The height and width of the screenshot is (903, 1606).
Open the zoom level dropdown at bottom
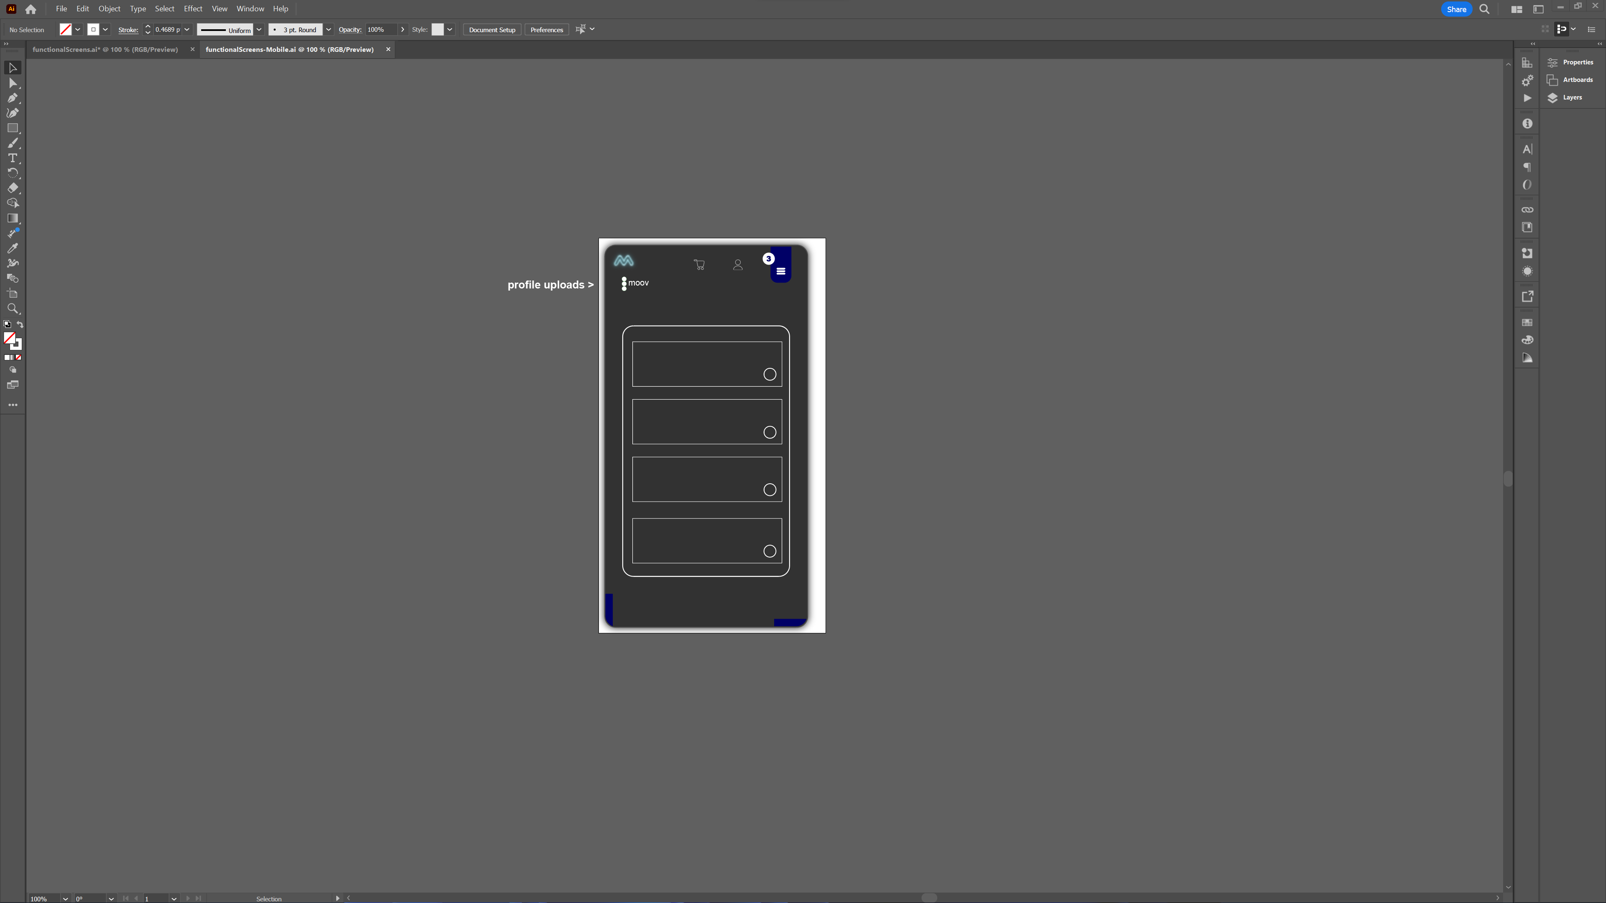click(65, 899)
